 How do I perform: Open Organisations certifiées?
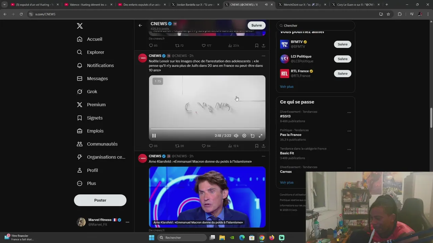101,157
